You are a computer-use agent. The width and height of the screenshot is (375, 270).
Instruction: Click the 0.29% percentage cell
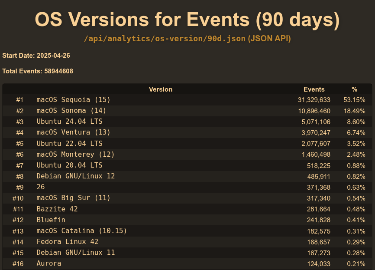pyautogui.click(x=356, y=242)
